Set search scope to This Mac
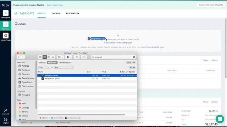This screenshot has width=227, height=127. point(52,63)
